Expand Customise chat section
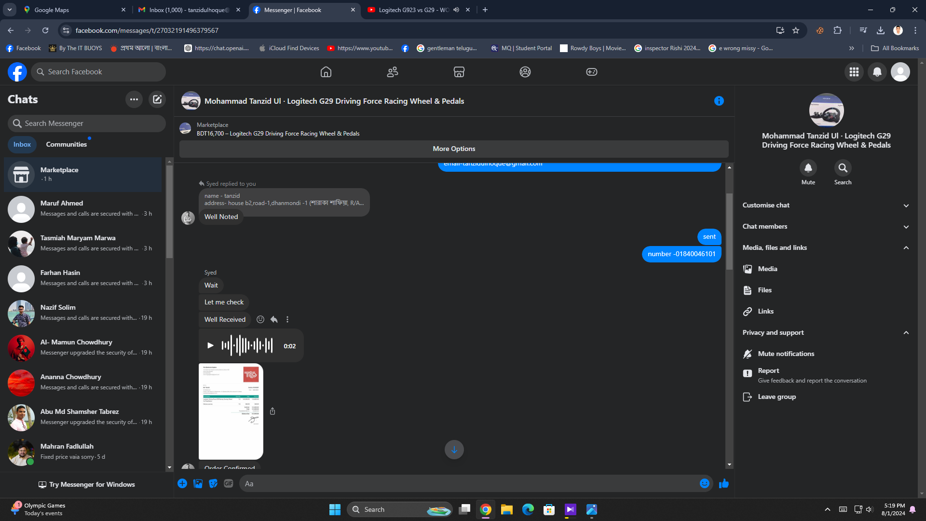The width and height of the screenshot is (926, 521). tap(826, 206)
